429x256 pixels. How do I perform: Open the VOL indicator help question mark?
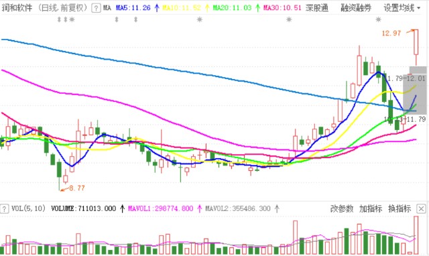pyautogui.click(x=4, y=209)
